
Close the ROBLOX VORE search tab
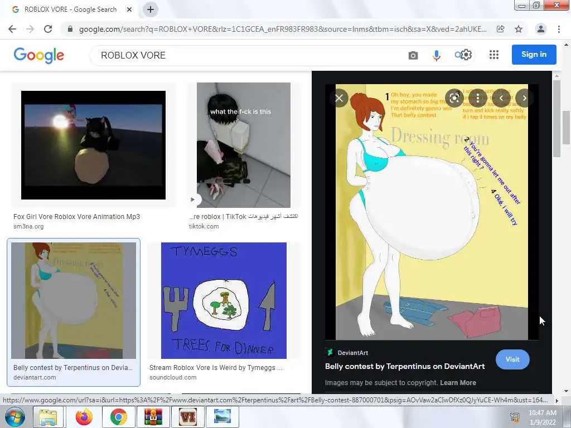click(129, 9)
